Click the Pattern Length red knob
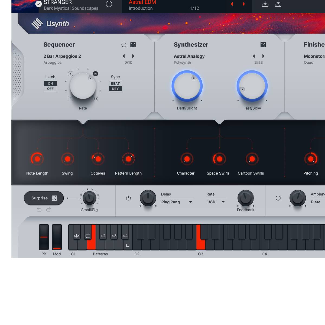 (128, 159)
